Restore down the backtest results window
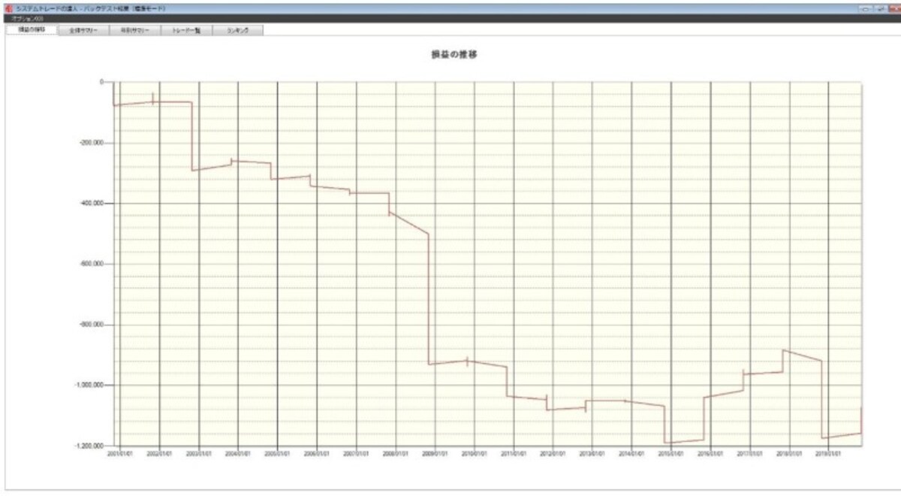This screenshot has height=496, width=901. tap(880, 8)
